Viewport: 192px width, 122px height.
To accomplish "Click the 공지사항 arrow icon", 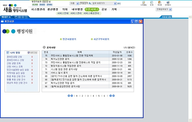I will pos(44,47).
